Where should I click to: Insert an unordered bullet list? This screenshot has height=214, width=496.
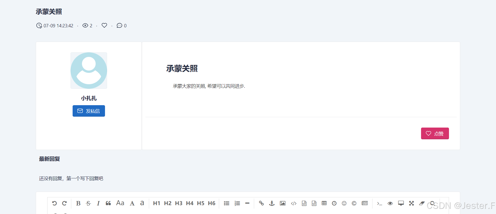(x=227, y=203)
